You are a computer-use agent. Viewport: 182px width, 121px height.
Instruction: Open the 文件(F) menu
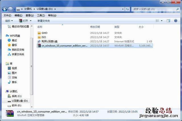tap(7, 15)
